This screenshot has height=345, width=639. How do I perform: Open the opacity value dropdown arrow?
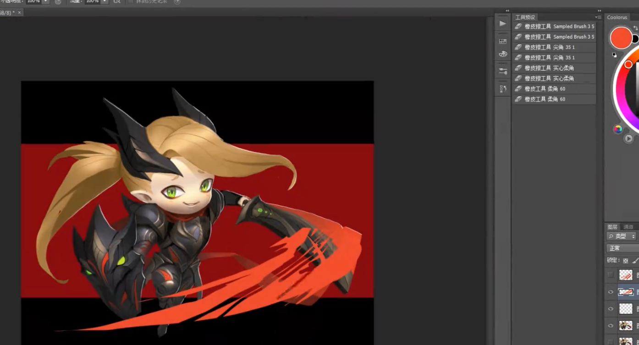[x=46, y=2]
